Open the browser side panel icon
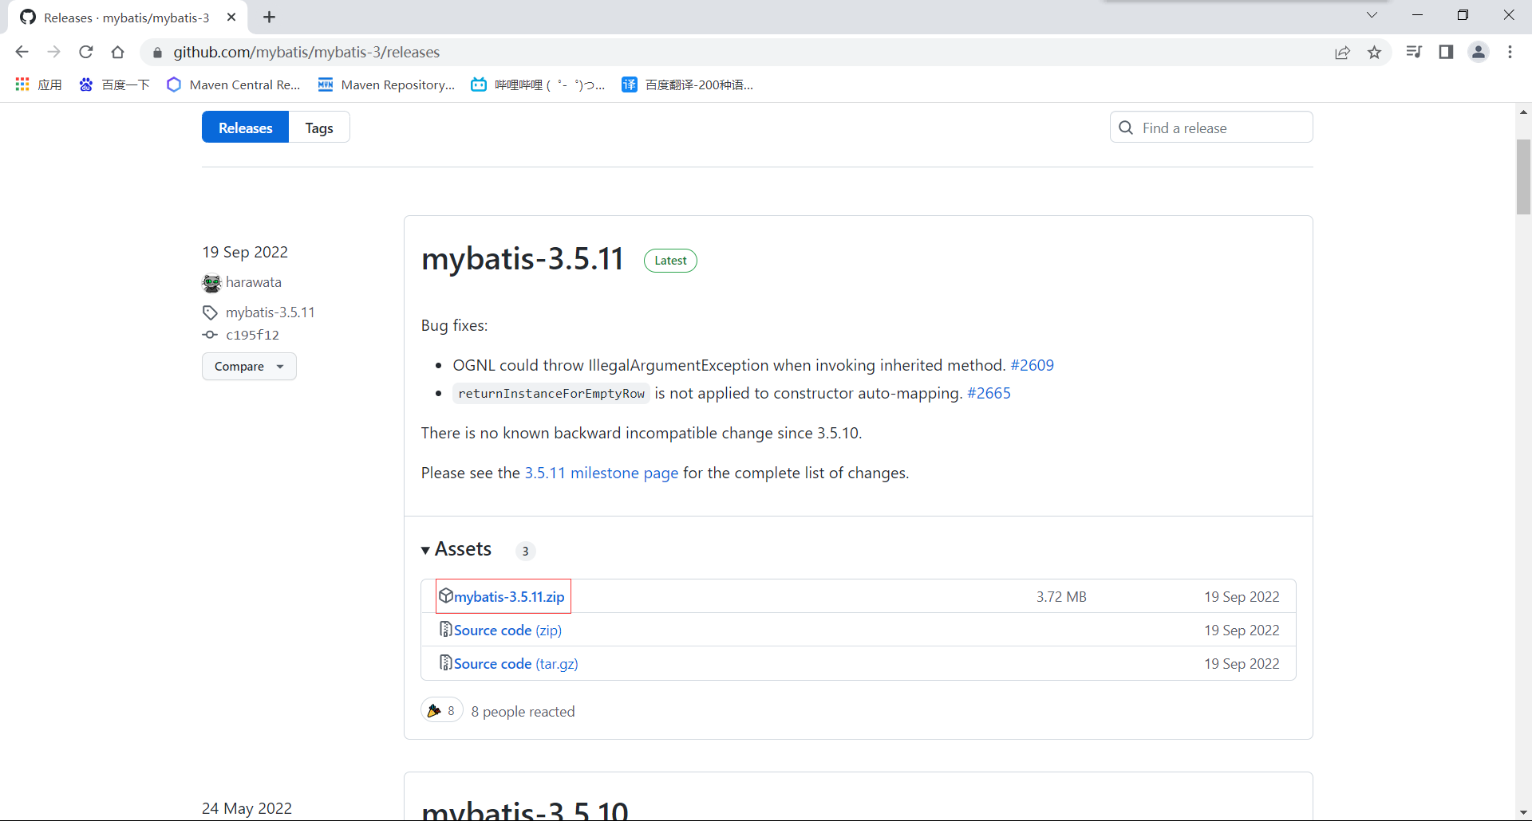The height and width of the screenshot is (821, 1532). [x=1446, y=52]
